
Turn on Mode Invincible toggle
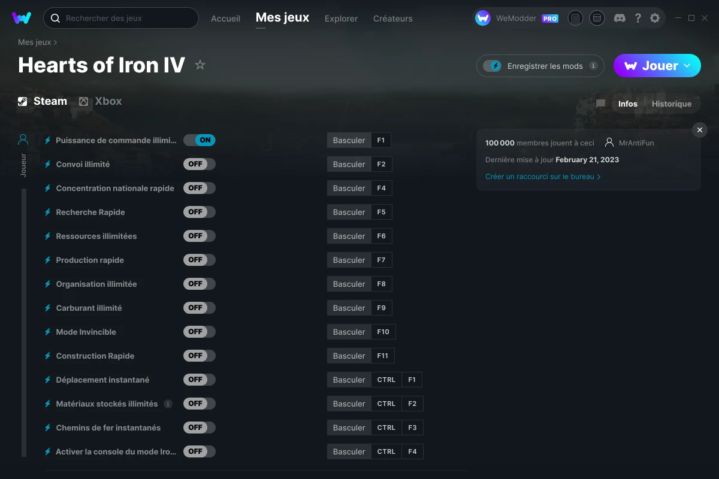tap(199, 332)
